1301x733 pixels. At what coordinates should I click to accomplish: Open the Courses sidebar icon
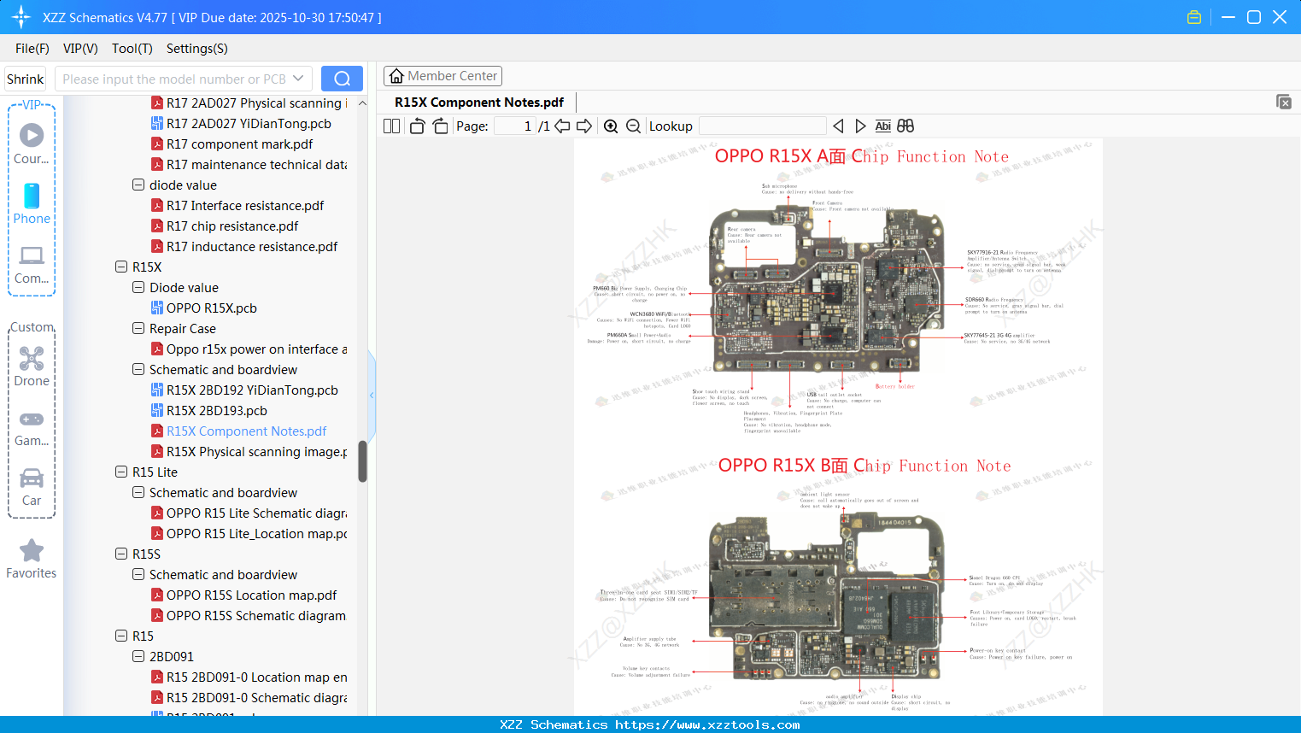[x=32, y=144]
